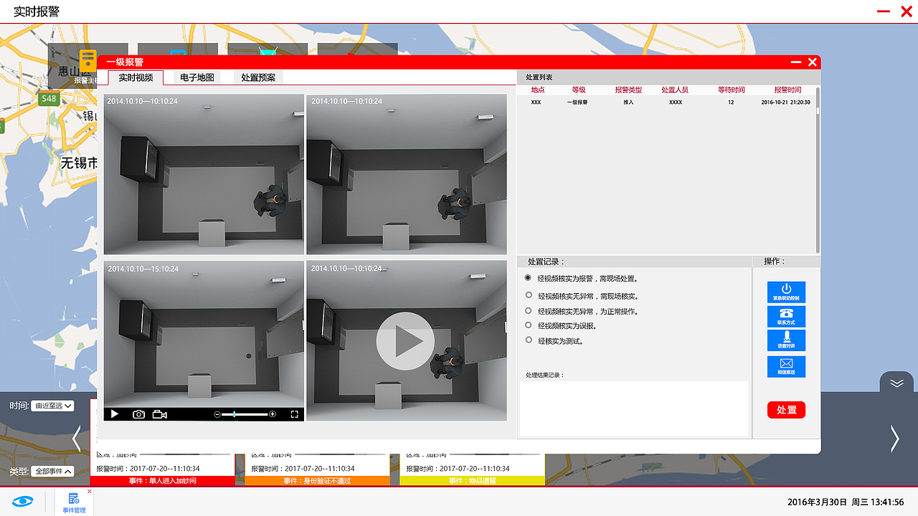Close the 一级报警 dialog
The width and height of the screenshot is (918, 516).
click(813, 62)
